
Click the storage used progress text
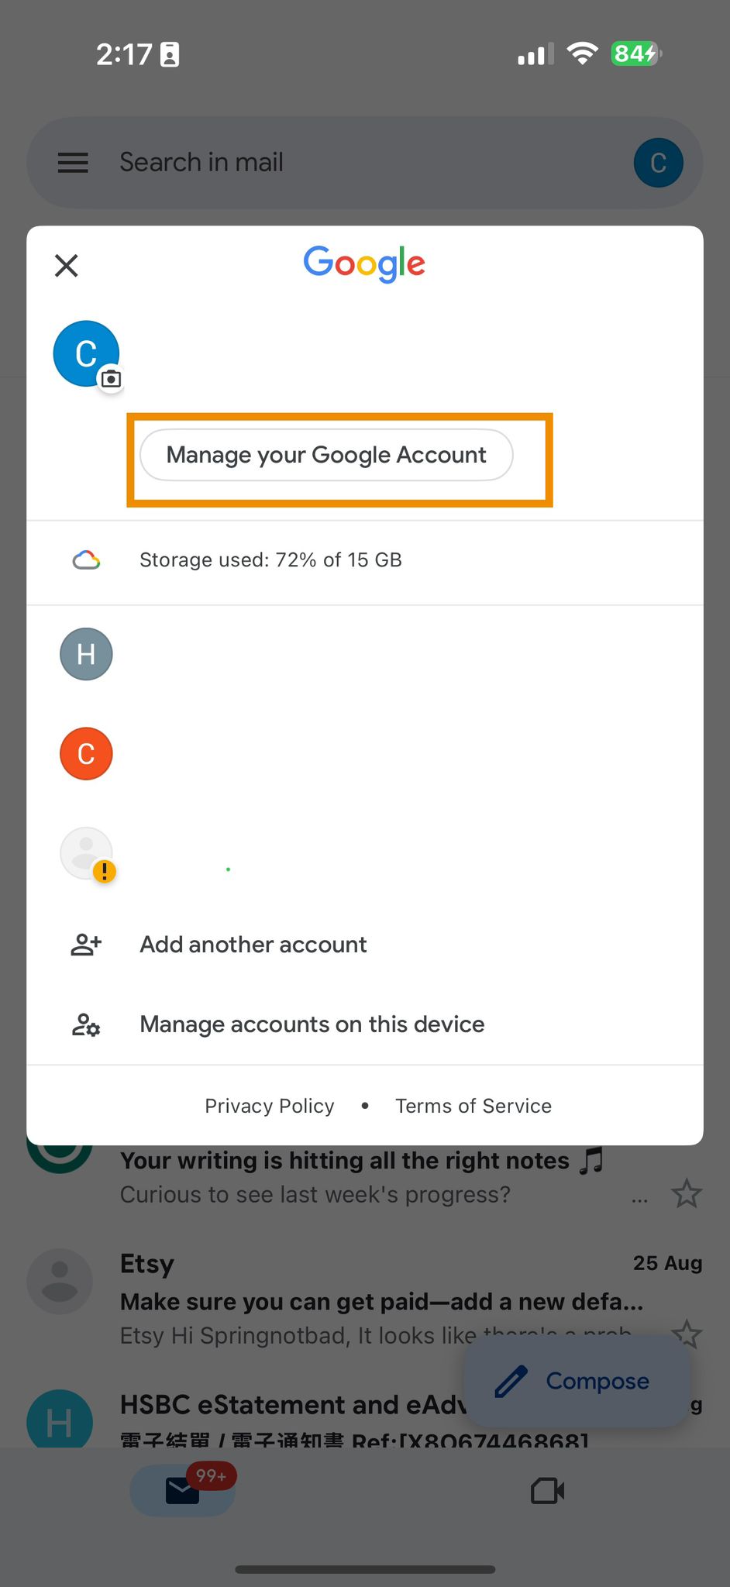(x=270, y=559)
